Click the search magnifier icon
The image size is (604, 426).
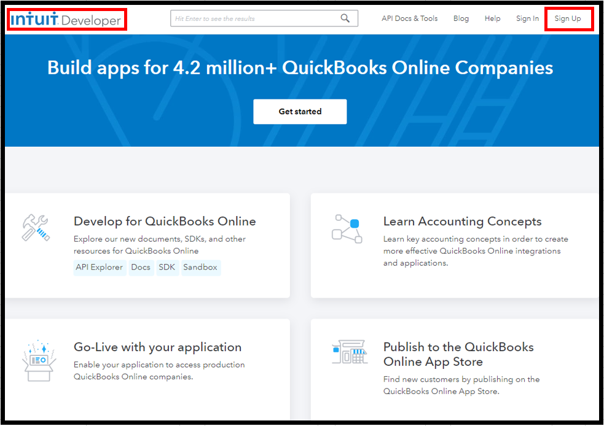coord(345,18)
